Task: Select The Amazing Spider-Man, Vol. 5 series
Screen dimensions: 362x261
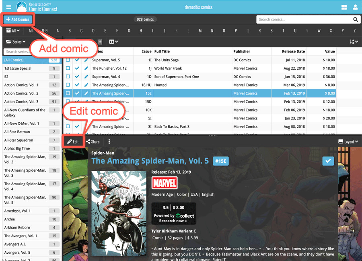Action: (32, 200)
